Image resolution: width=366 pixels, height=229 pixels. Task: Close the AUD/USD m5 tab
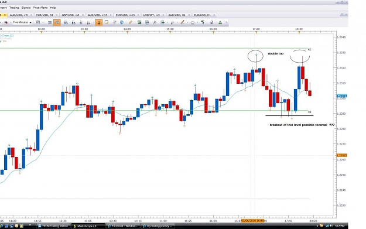31,15
